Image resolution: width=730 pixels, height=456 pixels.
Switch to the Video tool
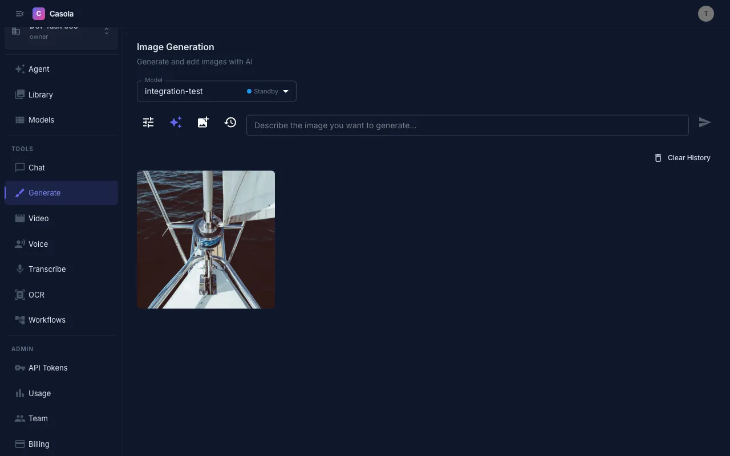click(x=38, y=218)
